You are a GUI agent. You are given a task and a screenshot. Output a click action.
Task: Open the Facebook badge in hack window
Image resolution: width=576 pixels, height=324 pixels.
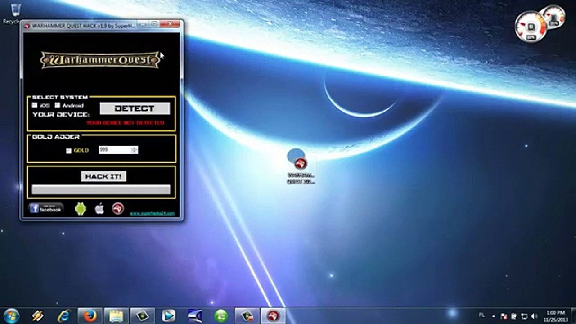pos(46,208)
